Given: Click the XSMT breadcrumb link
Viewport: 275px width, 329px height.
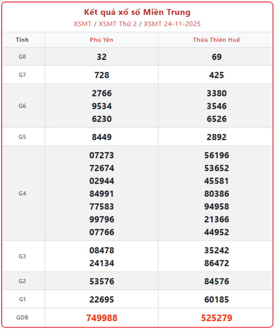Looking at the screenshot, I should click(x=82, y=24).
